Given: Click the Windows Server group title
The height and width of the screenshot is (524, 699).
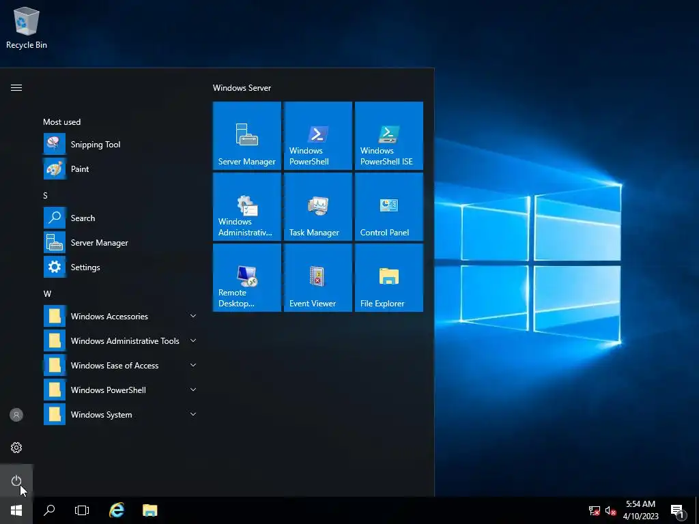Looking at the screenshot, I should pos(242,88).
